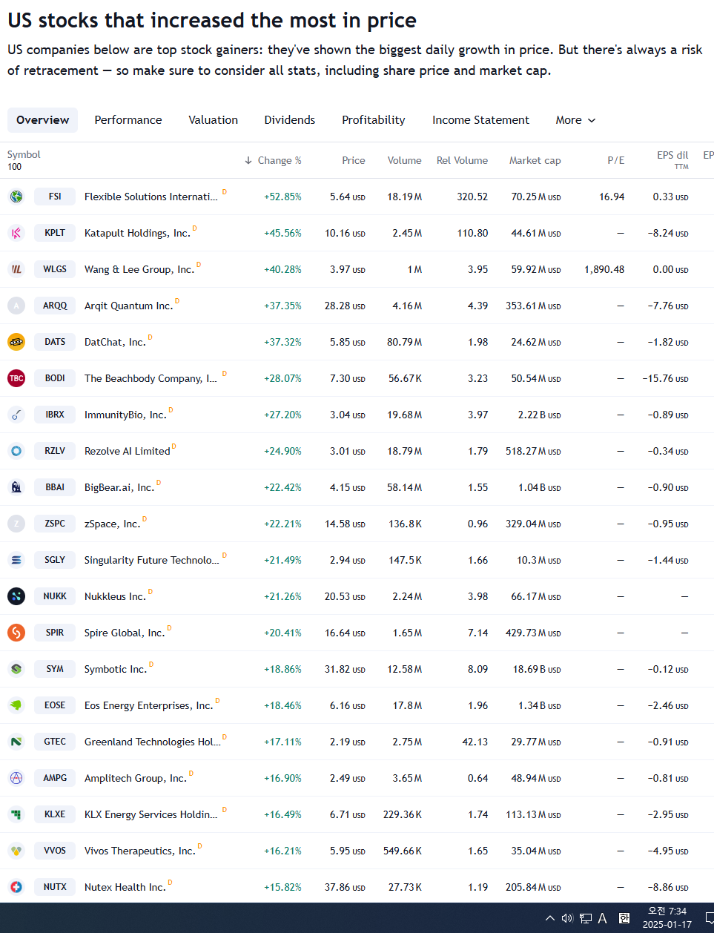Click the EOSE ticker symbol button
This screenshot has height=933, width=714.
coord(55,705)
